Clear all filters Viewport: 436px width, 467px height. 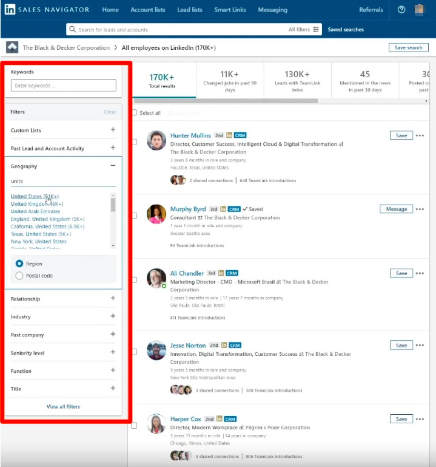(110, 112)
